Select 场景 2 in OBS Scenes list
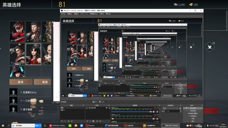 62,110
